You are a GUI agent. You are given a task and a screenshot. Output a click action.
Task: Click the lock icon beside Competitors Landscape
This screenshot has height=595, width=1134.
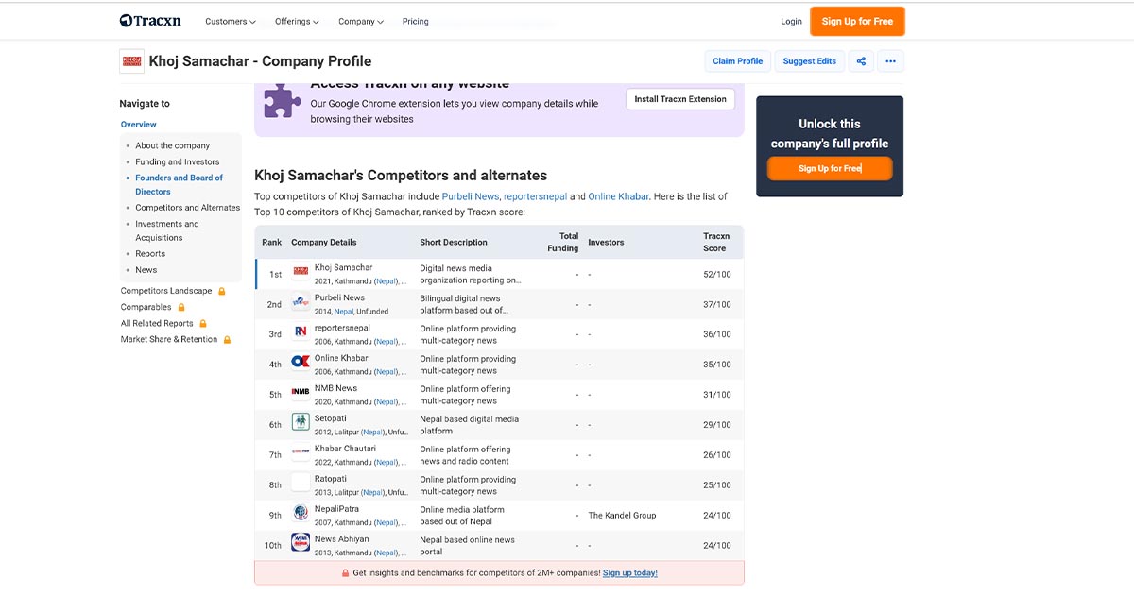pos(222,292)
